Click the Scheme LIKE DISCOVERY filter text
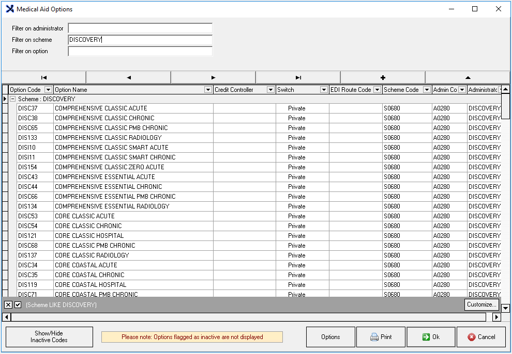The image size is (512, 354). pyautogui.click(x=61, y=305)
